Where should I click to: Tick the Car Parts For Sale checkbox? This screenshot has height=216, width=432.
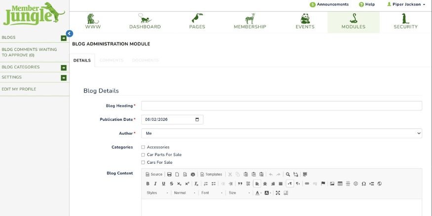[143, 155]
